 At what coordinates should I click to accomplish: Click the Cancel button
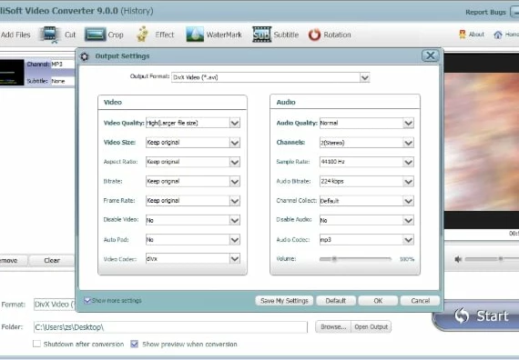pyautogui.click(x=420, y=301)
